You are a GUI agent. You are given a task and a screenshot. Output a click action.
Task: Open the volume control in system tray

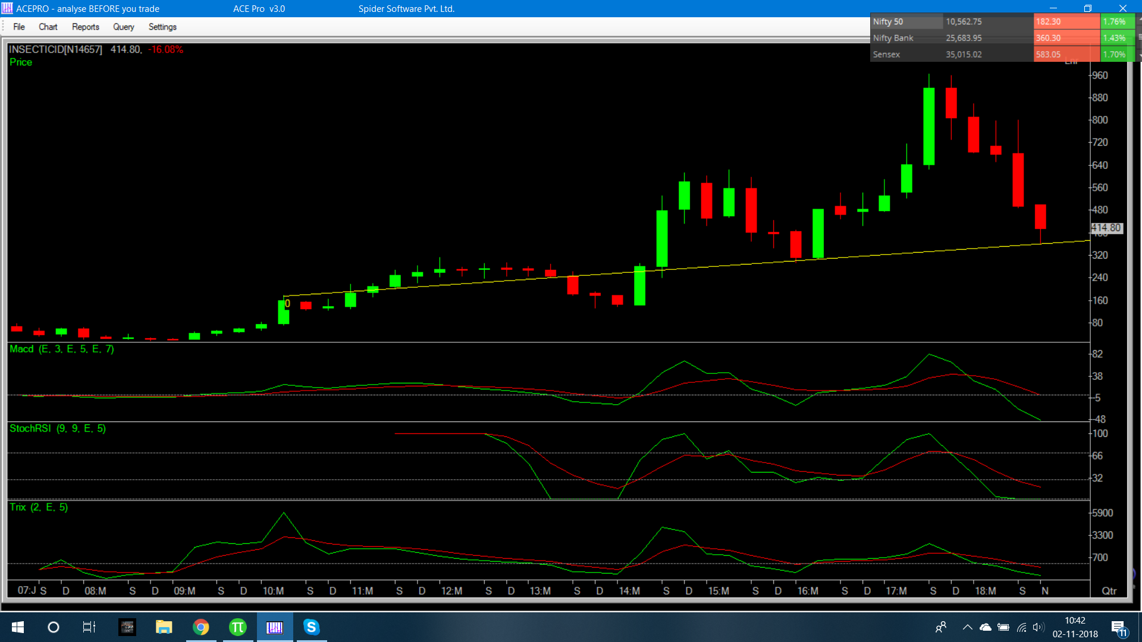click(1038, 627)
